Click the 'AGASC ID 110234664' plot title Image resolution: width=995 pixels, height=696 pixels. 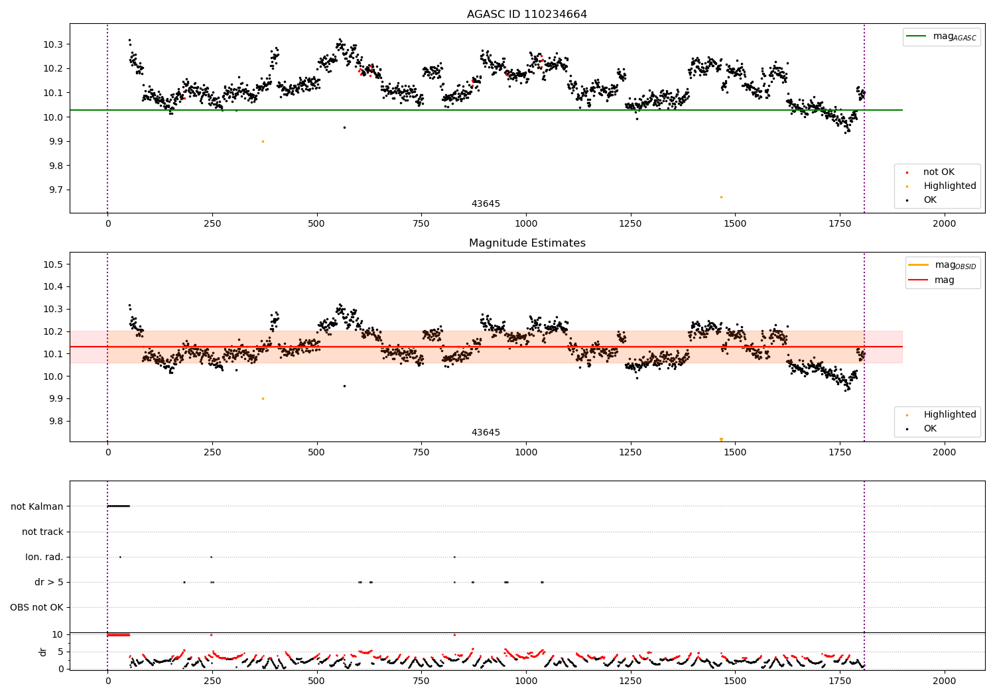pyautogui.click(x=527, y=15)
